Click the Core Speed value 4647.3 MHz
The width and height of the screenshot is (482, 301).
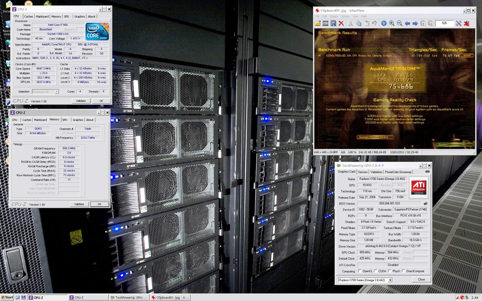point(44,69)
